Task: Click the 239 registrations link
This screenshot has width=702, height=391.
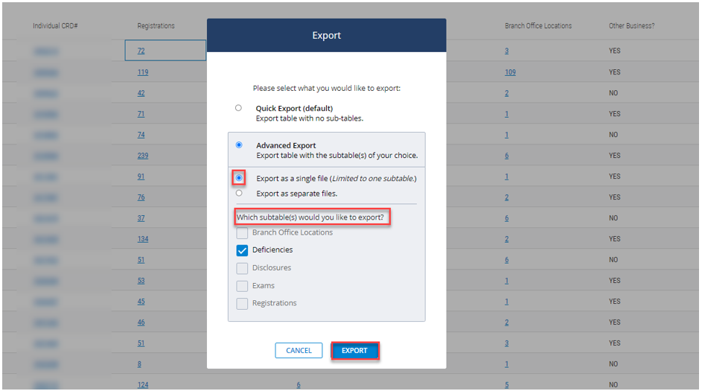Action: click(142, 156)
